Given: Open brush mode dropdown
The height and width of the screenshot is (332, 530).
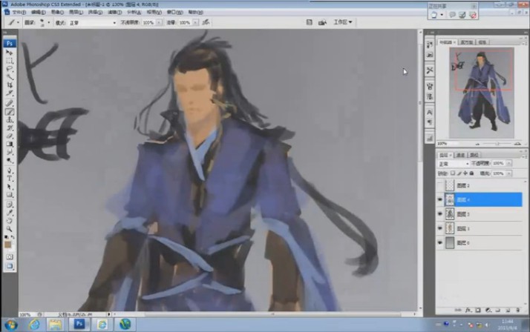Looking at the screenshot, I should point(93,23).
